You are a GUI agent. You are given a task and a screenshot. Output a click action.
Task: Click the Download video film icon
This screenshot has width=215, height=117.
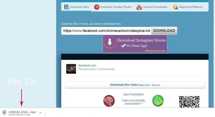click(x=67, y=7)
